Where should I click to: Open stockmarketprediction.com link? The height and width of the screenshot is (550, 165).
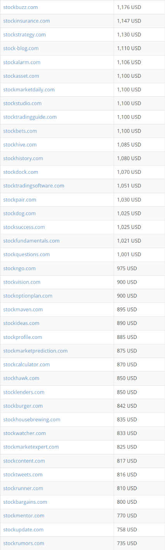[35, 351]
